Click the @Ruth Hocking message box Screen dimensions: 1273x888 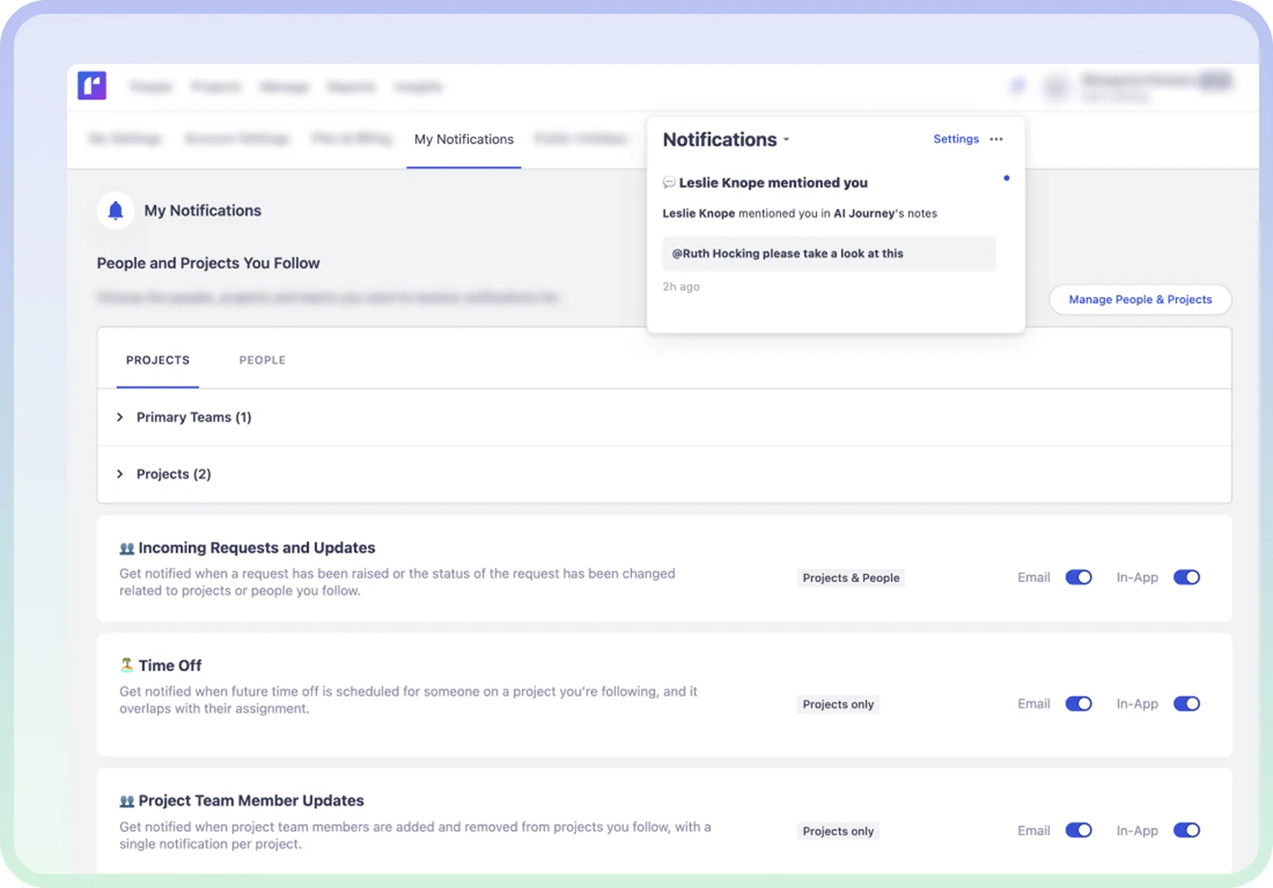(829, 254)
